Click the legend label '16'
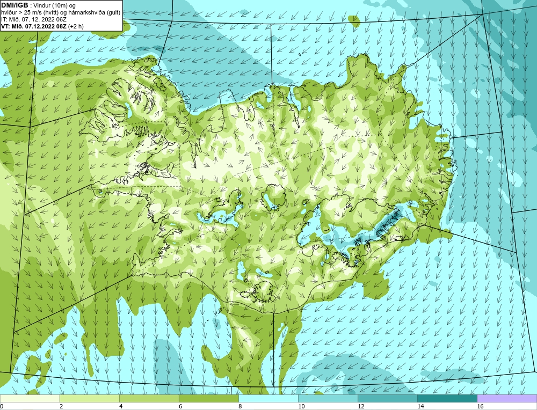Screen dimensions: 537x410 click(x=480, y=406)
